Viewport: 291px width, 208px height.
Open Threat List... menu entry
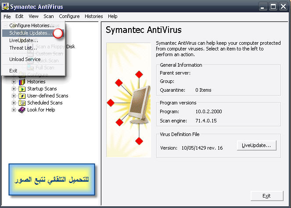point(33,48)
